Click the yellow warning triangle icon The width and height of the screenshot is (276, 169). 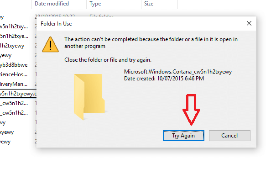point(50,44)
